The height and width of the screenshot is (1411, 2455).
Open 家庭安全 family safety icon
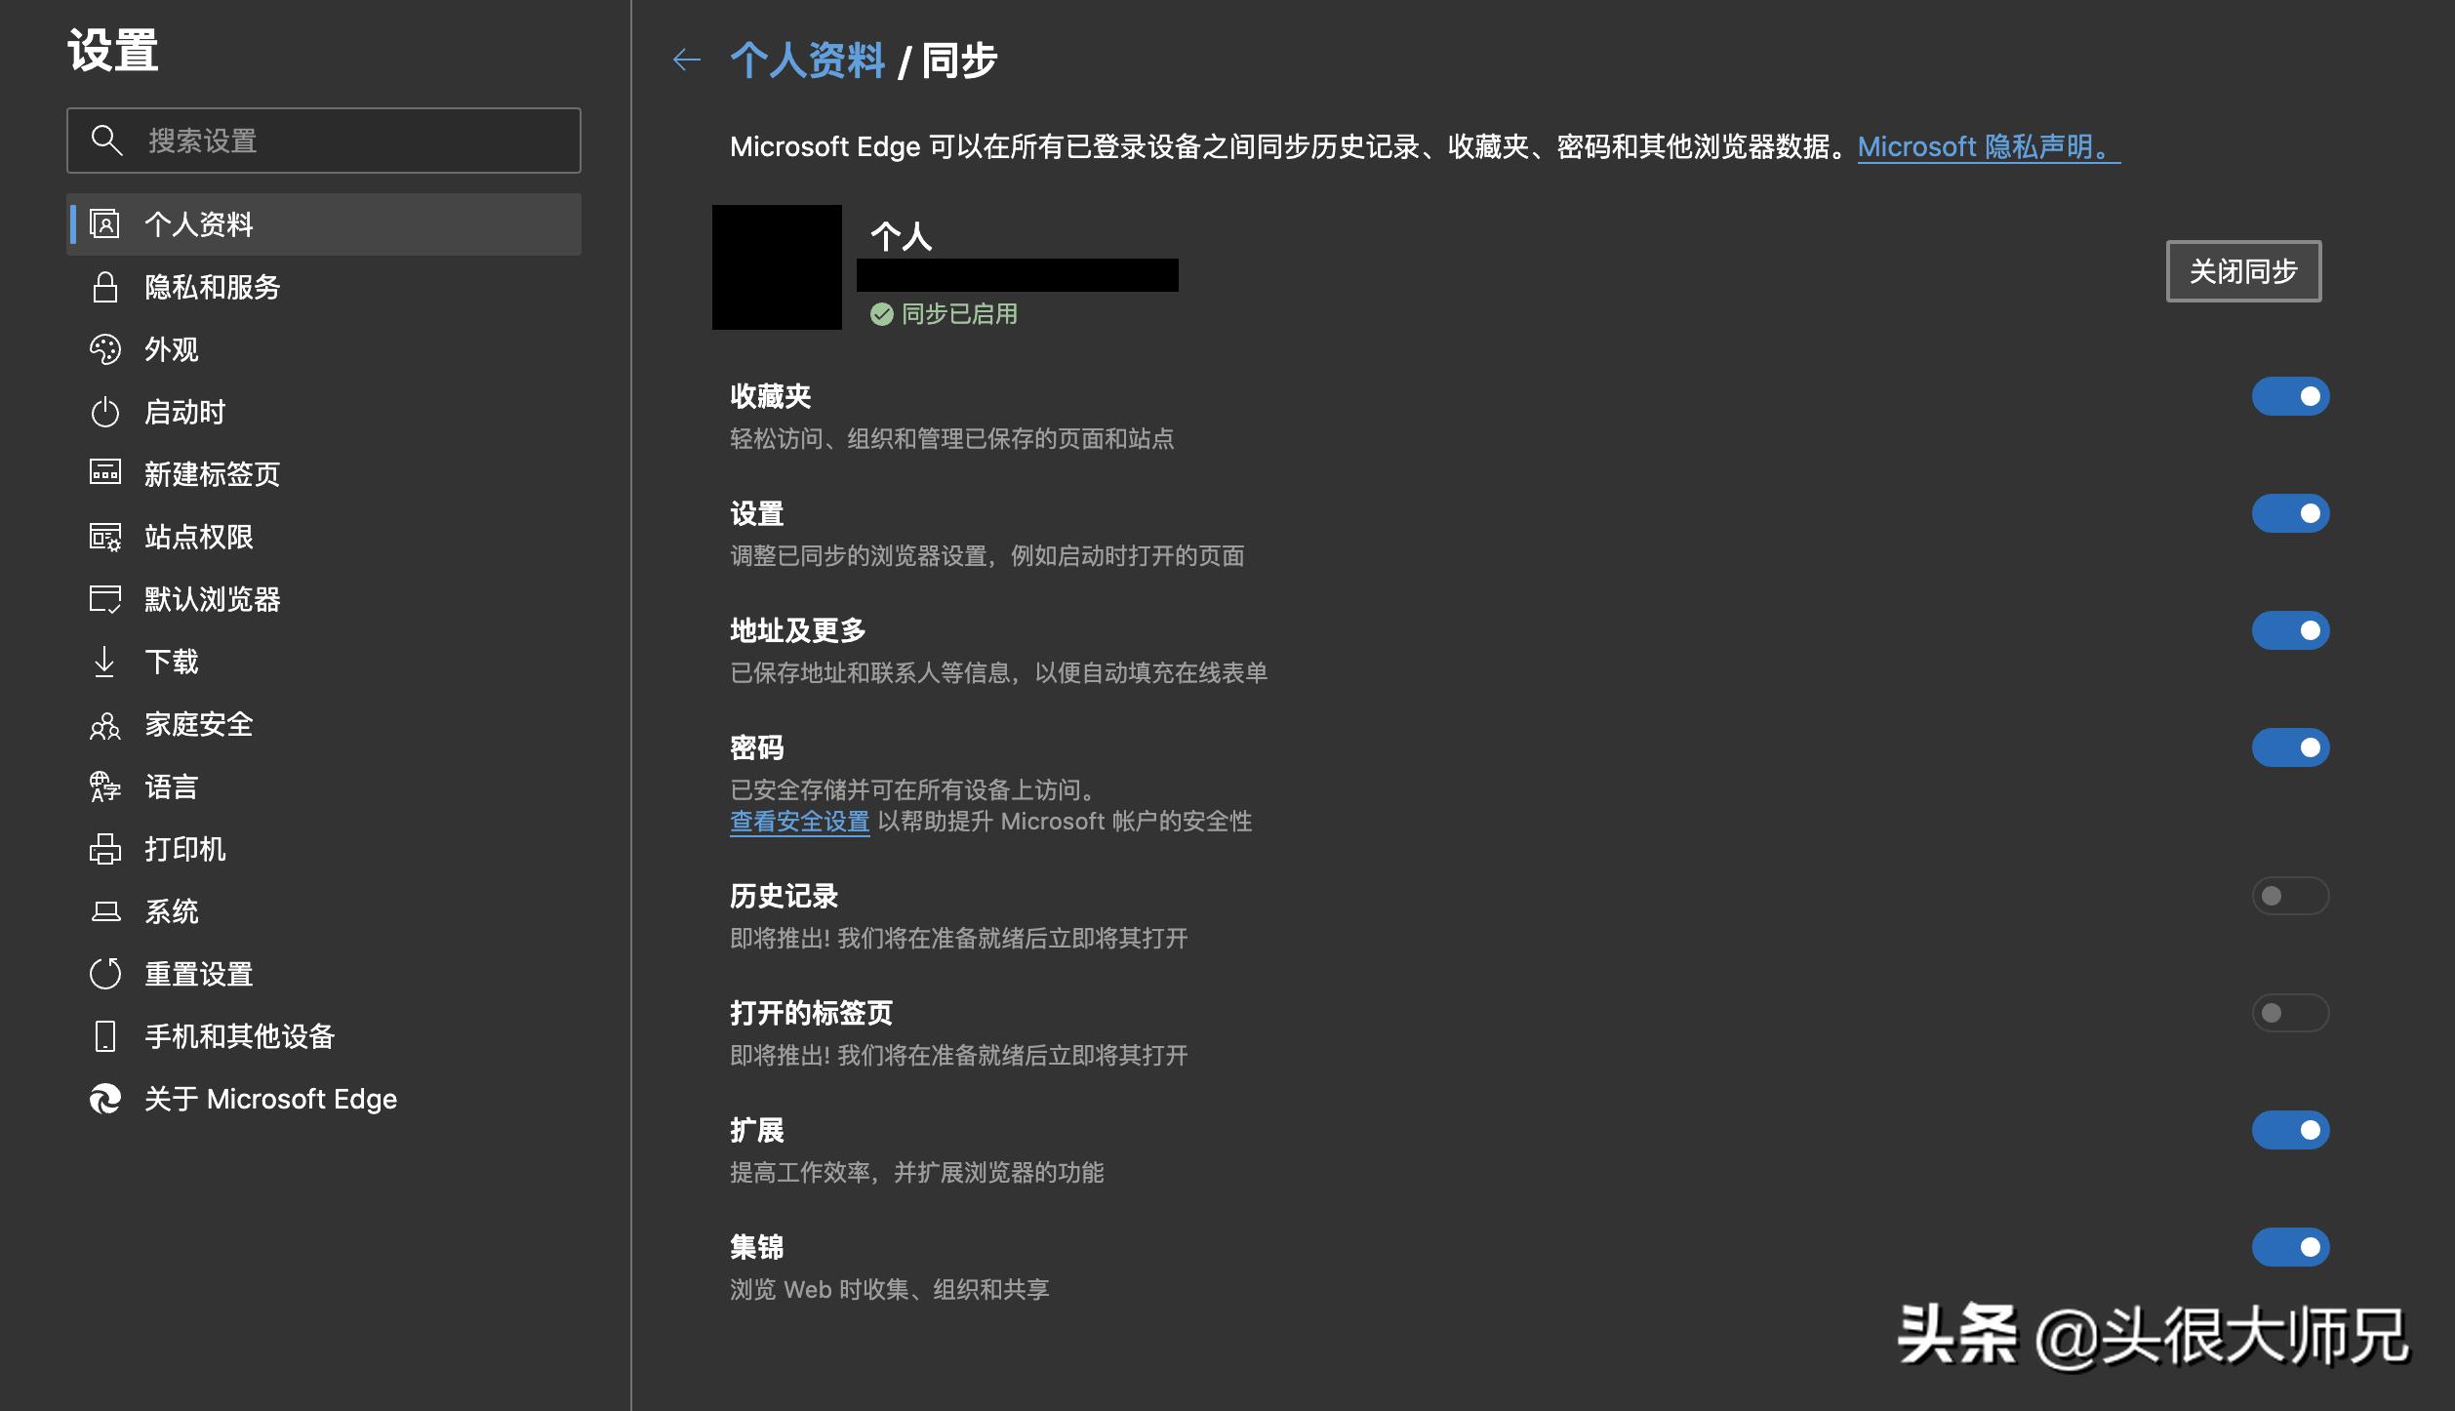coord(105,724)
